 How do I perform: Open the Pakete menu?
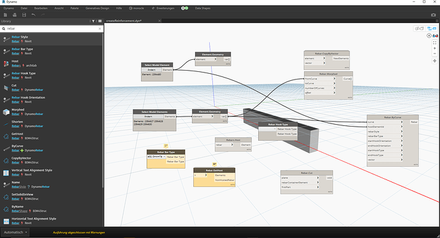[75, 8]
